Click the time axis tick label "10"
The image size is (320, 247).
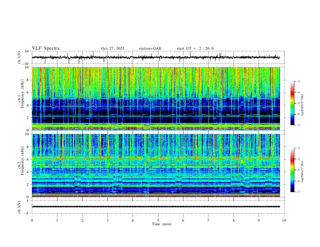point(284,220)
